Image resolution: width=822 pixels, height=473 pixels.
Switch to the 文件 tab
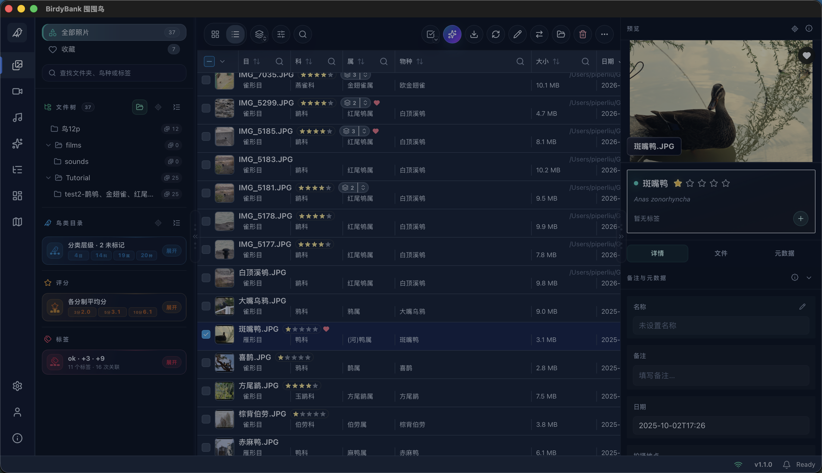pyautogui.click(x=721, y=253)
